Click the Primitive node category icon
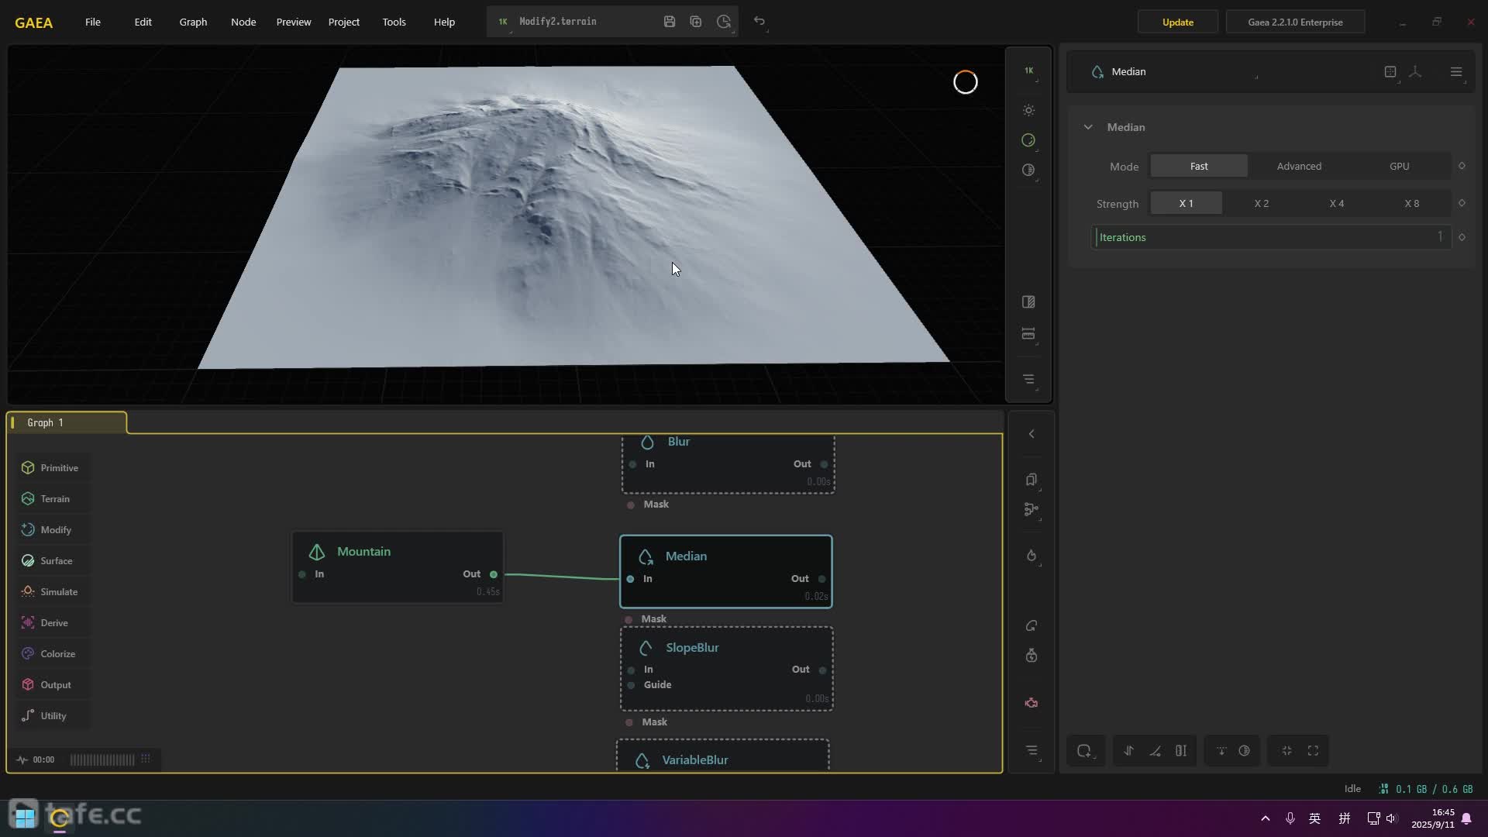This screenshot has width=1488, height=837. pos(28,467)
